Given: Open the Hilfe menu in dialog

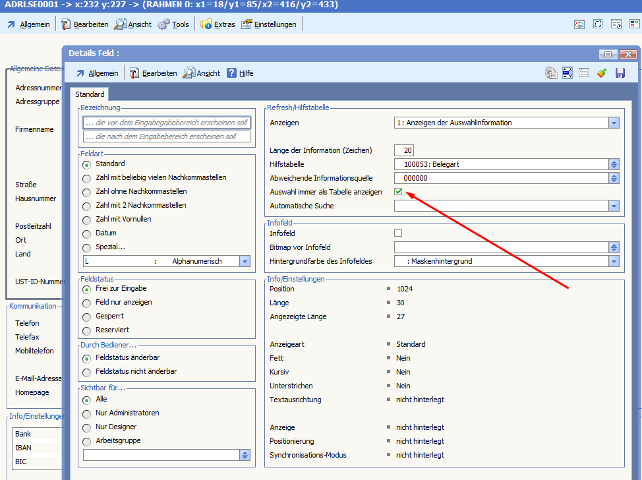Looking at the screenshot, I should point(240,73).
